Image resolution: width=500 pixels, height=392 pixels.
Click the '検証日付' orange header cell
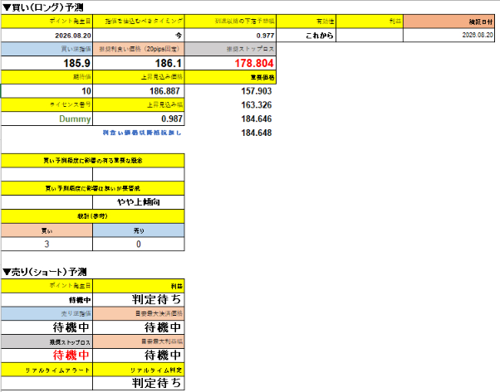coord(449,22)
